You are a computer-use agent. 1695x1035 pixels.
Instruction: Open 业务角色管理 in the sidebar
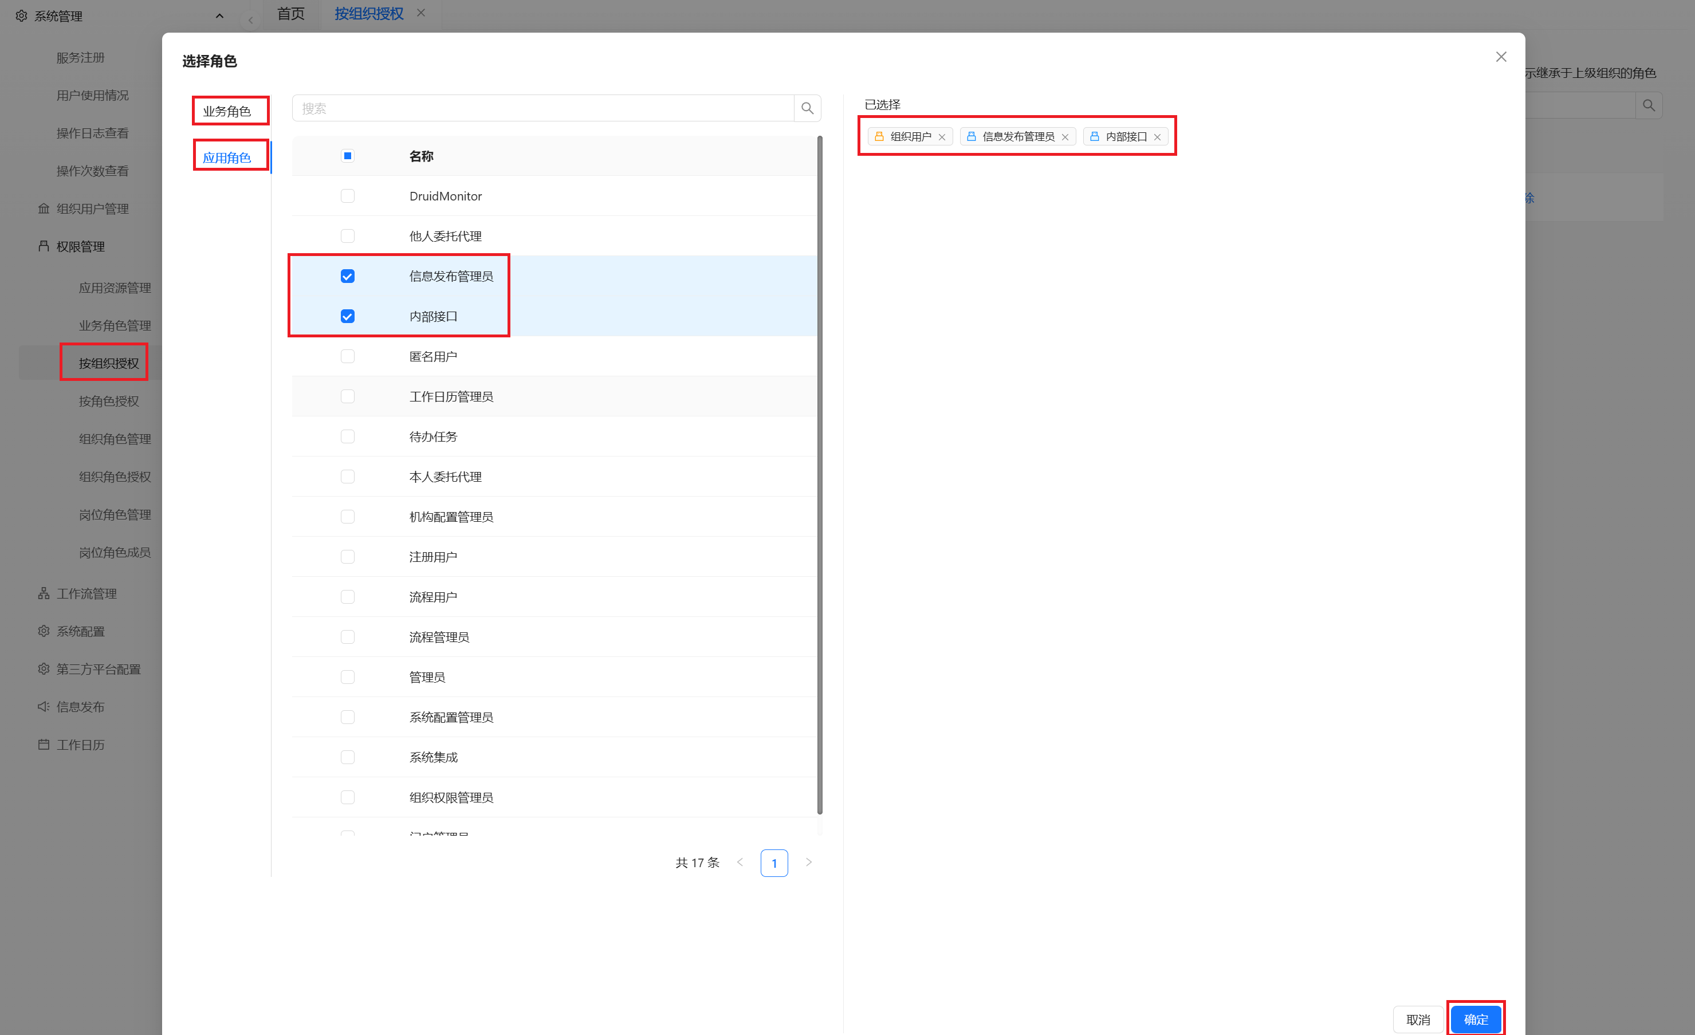point(115,325)
